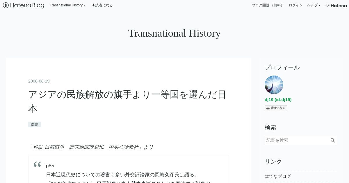Click the p85 text in the quote
Viewport: 349px width, 183px height.
pos(50,166)
